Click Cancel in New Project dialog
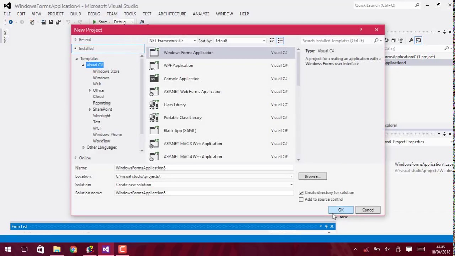Viewport: 455px width, 256px height. 368,210
